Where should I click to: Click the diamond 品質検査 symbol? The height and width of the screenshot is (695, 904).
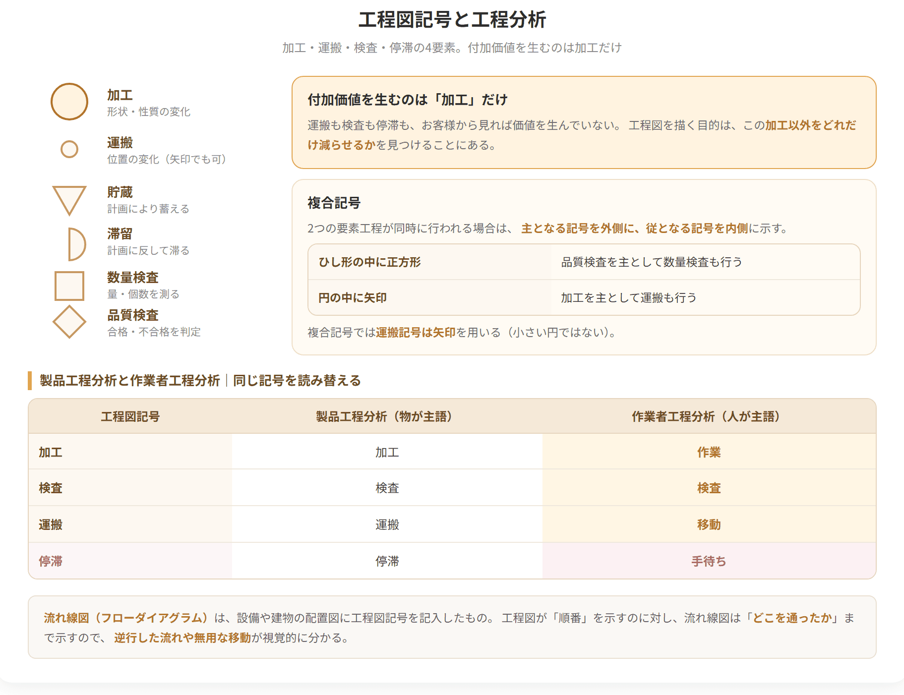click(69, 322)
